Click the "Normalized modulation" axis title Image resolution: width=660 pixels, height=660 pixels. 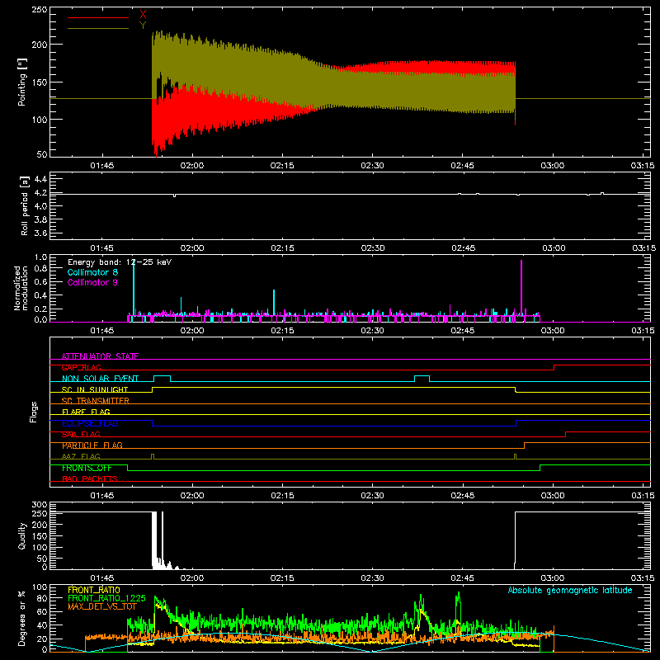click(21, 288)
